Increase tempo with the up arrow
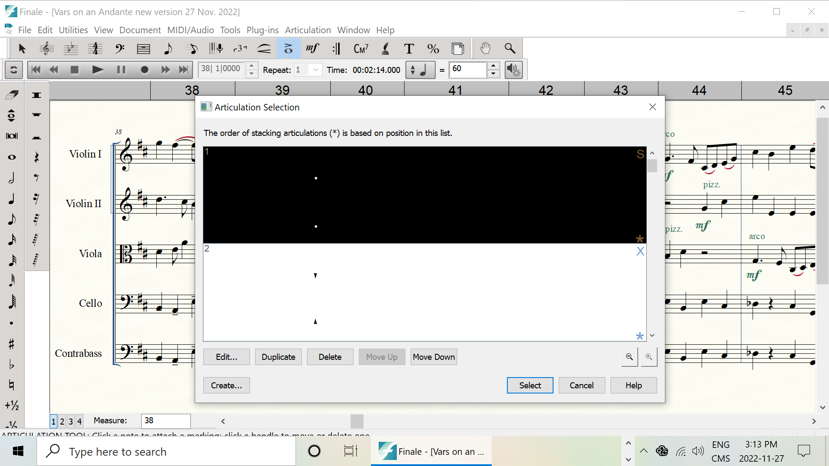829x466 pixels. [493, 66]
